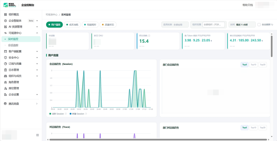
Task: Click the 对话量趋势 (Trace) chart title
Action: click(60, 127)
